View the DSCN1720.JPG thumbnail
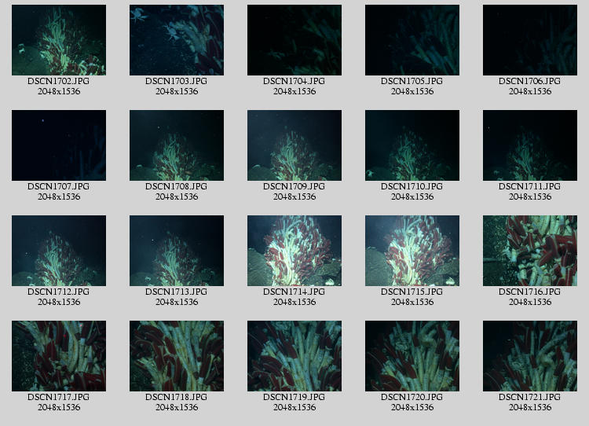This screenshot has width=589, height=426. point(412,356)
